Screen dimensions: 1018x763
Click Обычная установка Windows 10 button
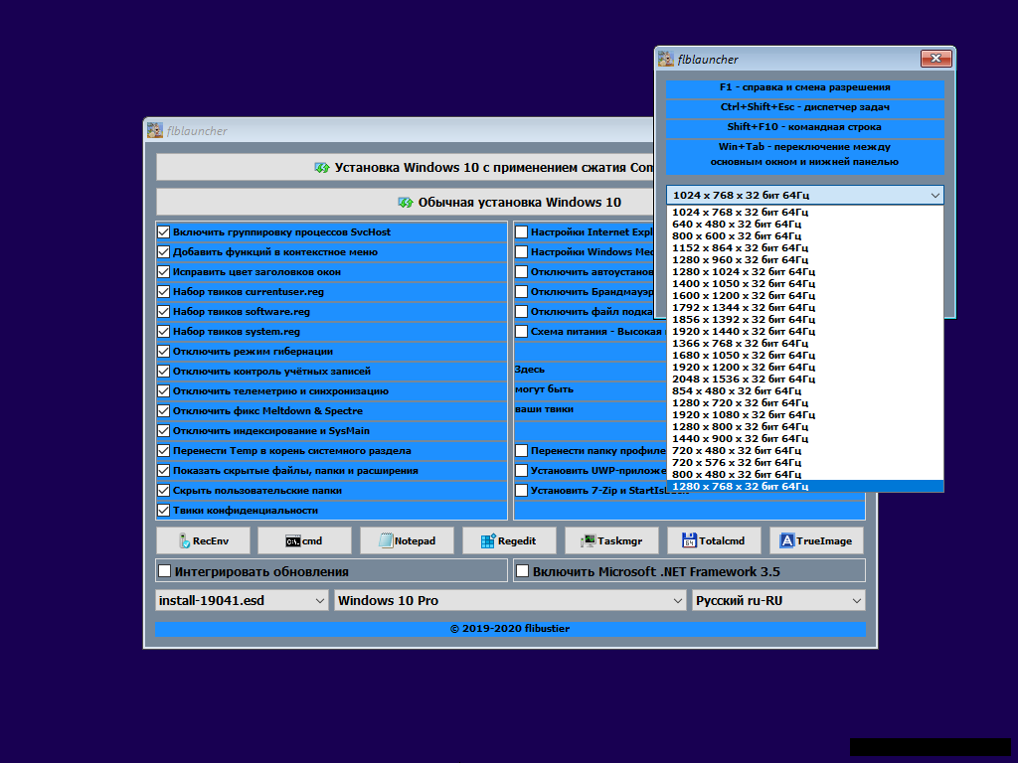[x=406, y=203]
